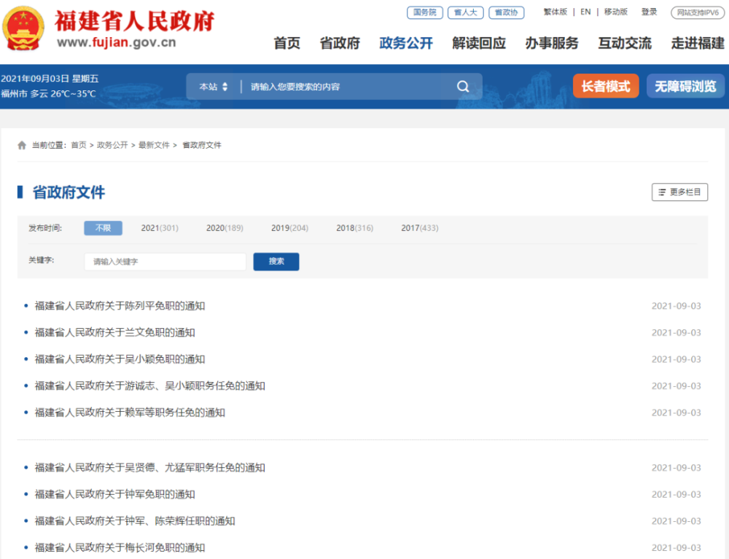Open notice about 游诚志、吴小颖职务任免
The height and width of the screenshot is (559, 729).
[149, 386]
